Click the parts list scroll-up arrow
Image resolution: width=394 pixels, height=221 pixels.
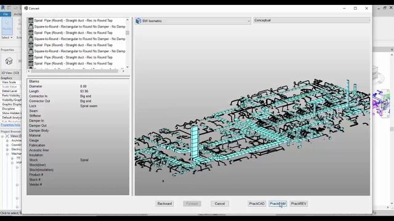point(127,20)
